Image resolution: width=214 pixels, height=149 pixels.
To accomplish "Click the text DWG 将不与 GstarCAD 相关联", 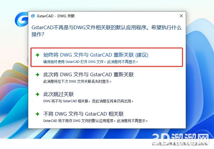I will 66,101.
